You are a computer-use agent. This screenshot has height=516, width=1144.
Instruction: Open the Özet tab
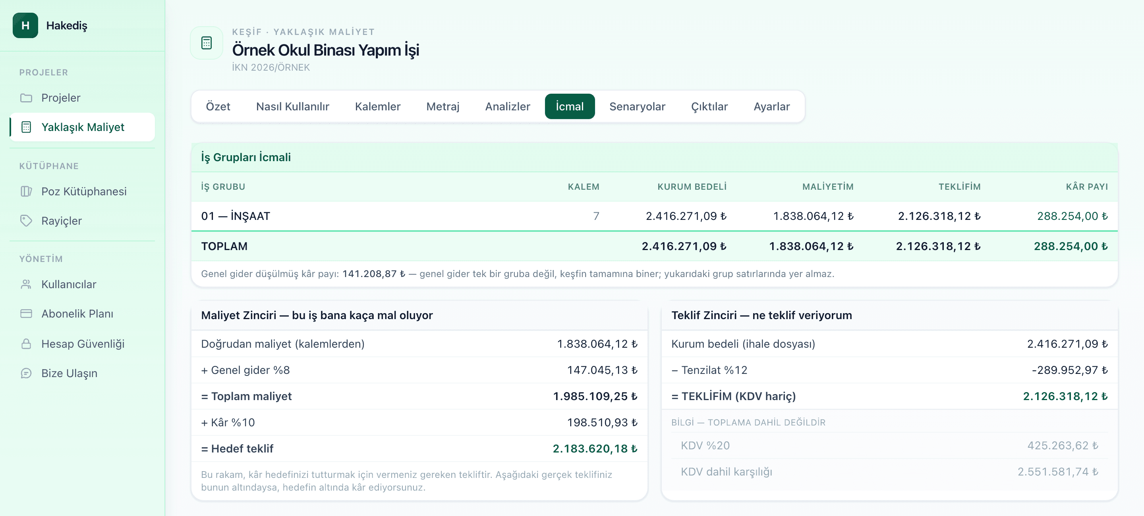[218, 106]
